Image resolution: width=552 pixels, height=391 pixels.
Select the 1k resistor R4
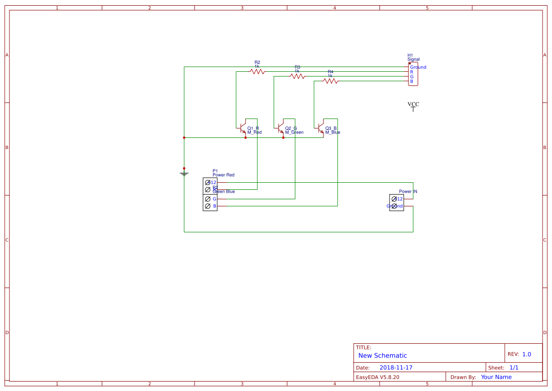[x=331, y=80]
